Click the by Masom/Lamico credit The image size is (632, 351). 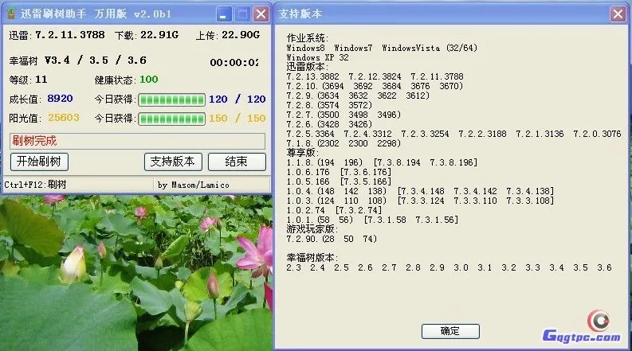(x=194, y=185)
